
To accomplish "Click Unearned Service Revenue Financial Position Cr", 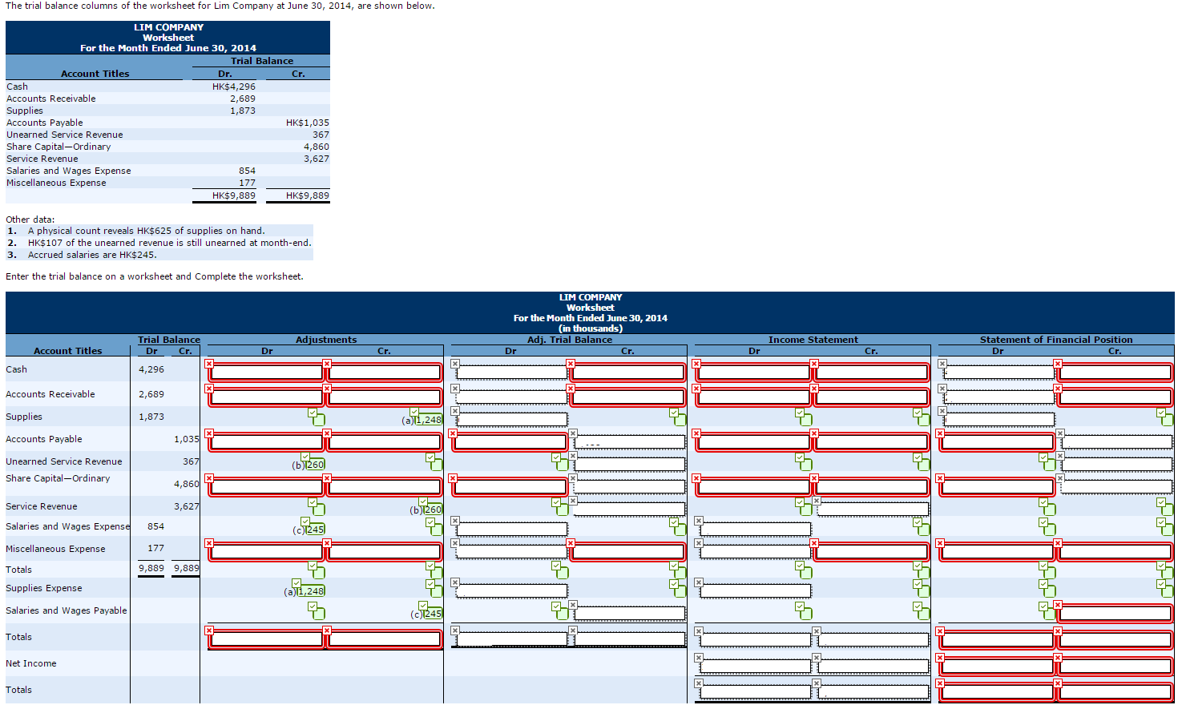I will (1117, 465).
